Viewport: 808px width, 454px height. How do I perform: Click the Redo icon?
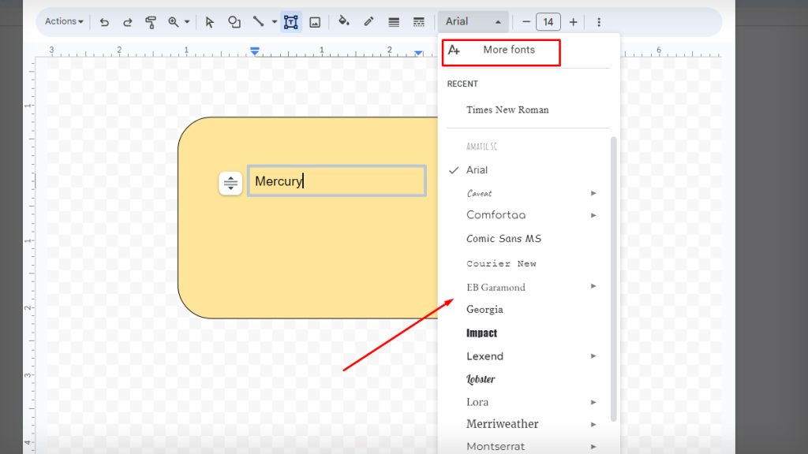click(126, 21)
